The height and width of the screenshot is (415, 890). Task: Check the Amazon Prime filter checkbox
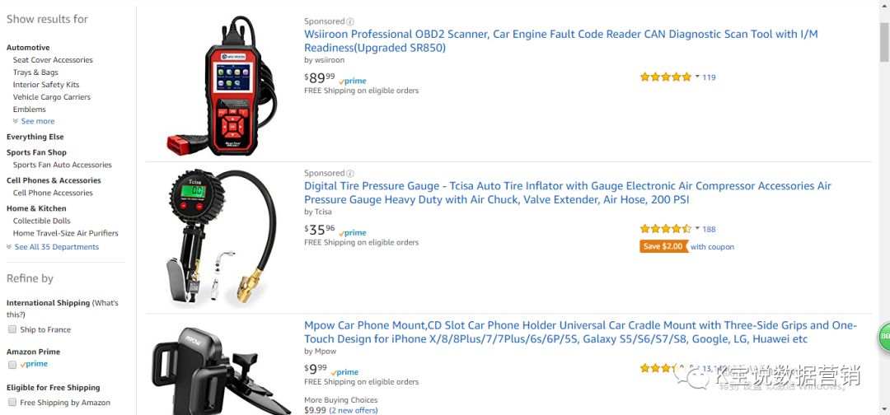pos(12,364)
